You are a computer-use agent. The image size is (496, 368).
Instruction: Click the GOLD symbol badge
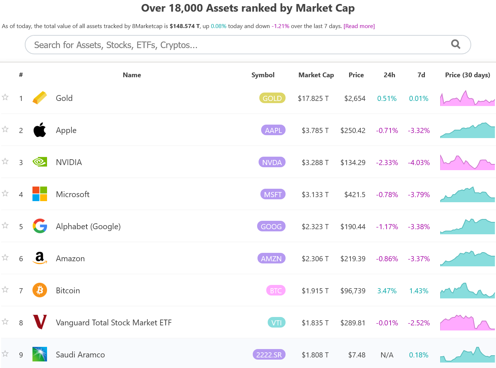click(272, 98)
